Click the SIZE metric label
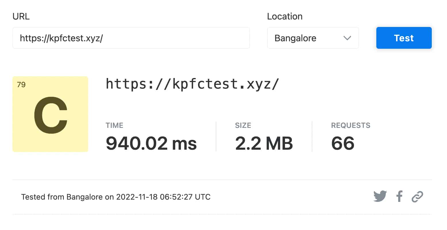The height and width of the screenshot is (230, 447). [x=243, y=125]
